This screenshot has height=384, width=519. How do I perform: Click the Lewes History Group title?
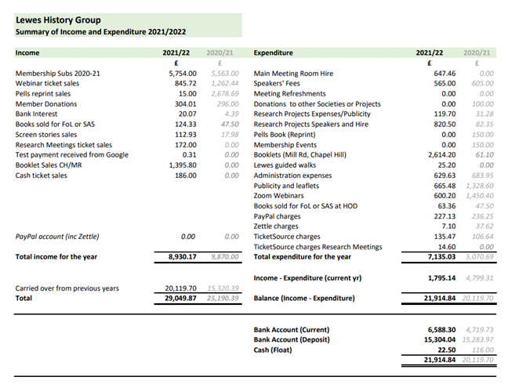point(59,20)
